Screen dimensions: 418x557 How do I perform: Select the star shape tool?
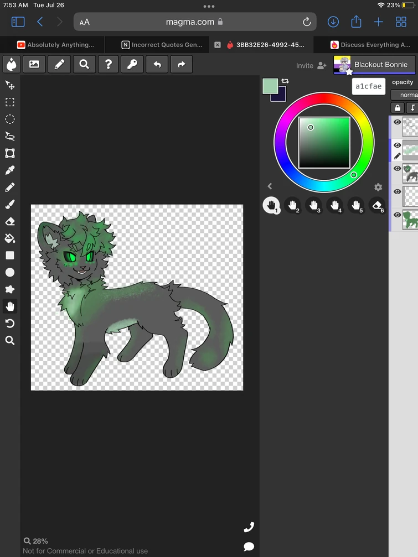click(10, 289)
